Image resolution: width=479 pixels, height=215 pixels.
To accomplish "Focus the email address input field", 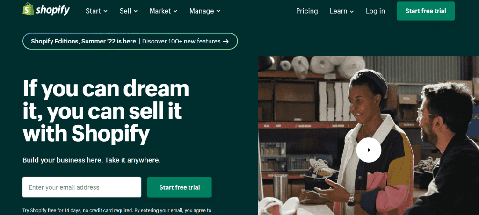I will coord(81,187).
